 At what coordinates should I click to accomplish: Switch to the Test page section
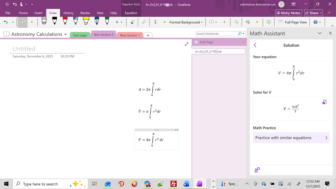pos(80,35)
